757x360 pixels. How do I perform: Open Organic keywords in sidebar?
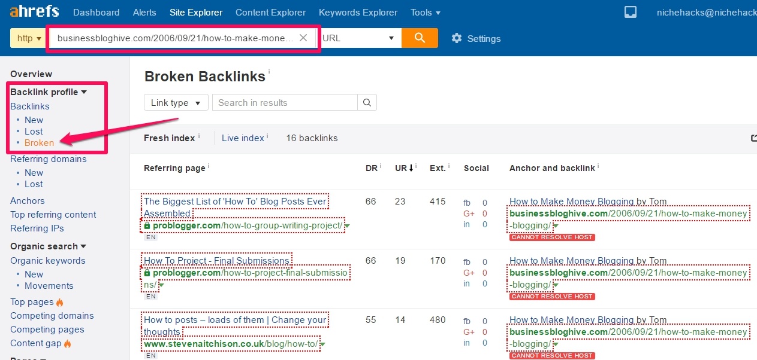[x=48, y=261]
